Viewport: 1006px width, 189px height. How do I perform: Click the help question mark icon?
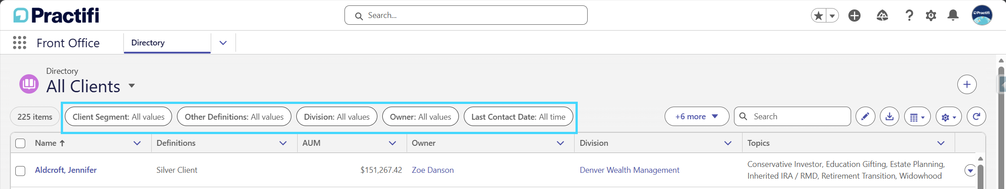tap(909, 16)
